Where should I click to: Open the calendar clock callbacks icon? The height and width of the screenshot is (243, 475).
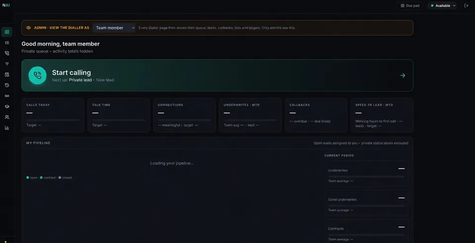point(7,75)
